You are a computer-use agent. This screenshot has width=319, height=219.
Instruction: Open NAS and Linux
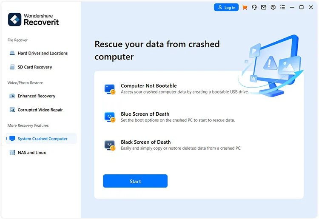click(x=41, y=153)
